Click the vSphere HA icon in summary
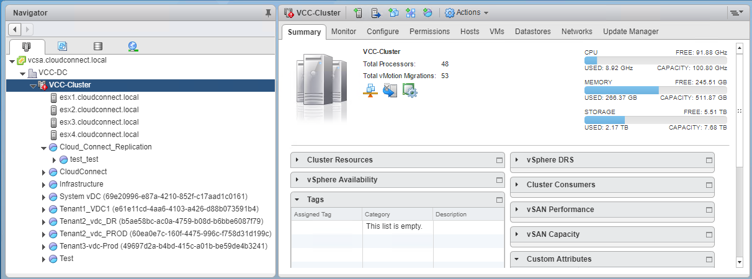This screenshot has width=752, height=279. tap(390, 91)
